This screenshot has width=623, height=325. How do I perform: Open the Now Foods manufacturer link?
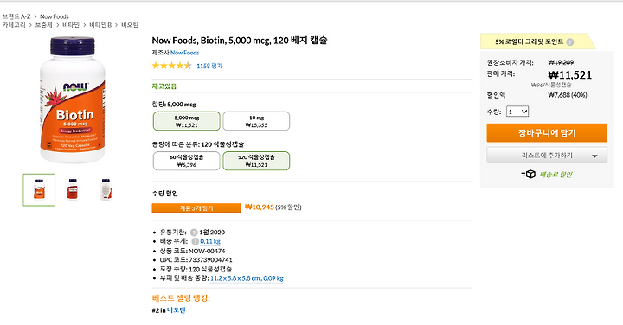pyautogui.click(x=185, y=53)
